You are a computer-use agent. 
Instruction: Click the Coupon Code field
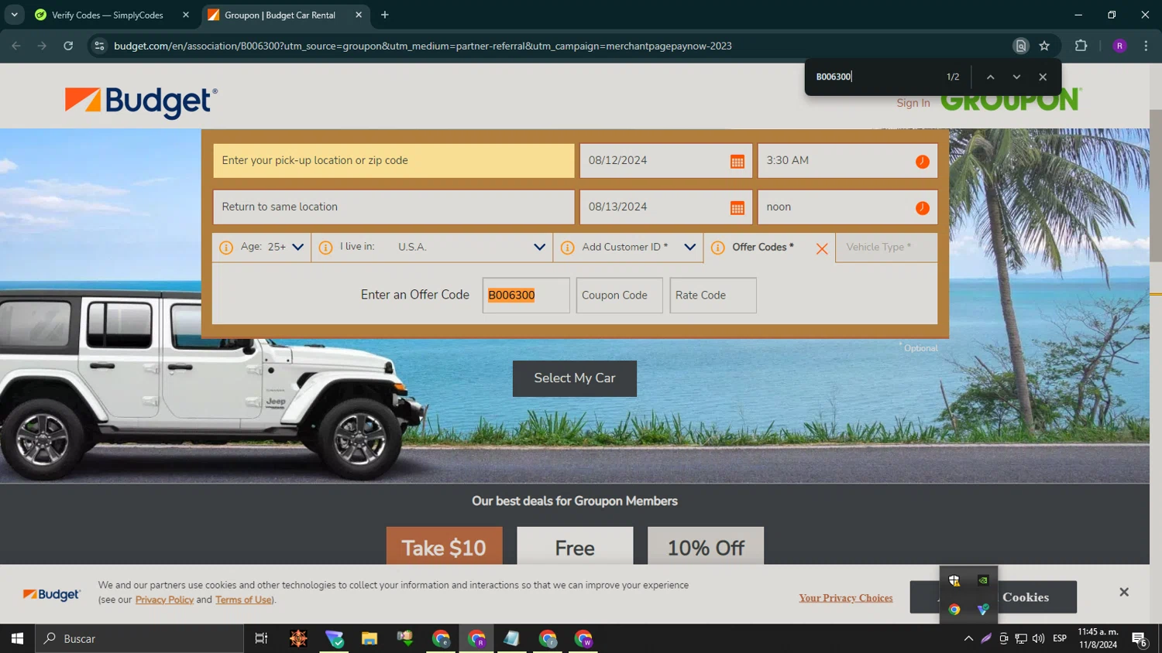(x=620, y=296)
